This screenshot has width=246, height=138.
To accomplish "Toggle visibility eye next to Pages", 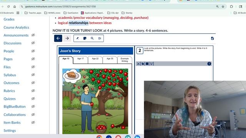I will click(33, 59).
